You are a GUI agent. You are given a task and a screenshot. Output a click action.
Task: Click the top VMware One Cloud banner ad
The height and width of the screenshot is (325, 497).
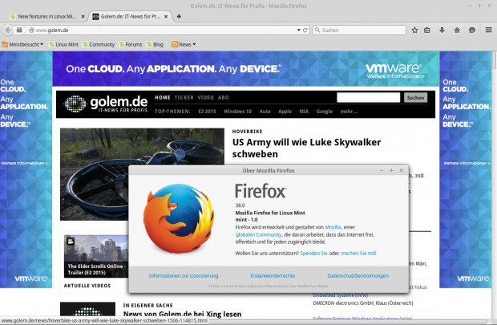pyautogui.click(x=246, y=69)
